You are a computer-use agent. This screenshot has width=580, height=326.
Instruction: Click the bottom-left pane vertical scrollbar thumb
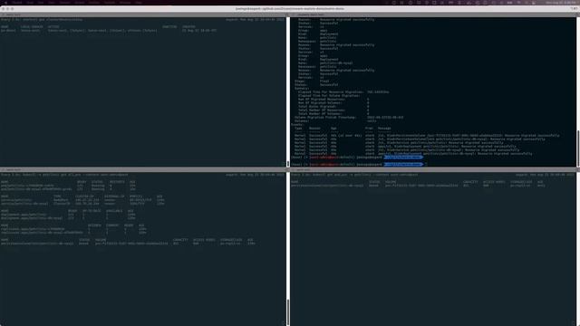288,312
